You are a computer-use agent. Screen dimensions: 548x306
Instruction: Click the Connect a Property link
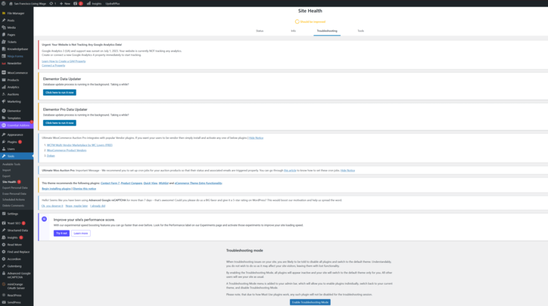[54, 65]
